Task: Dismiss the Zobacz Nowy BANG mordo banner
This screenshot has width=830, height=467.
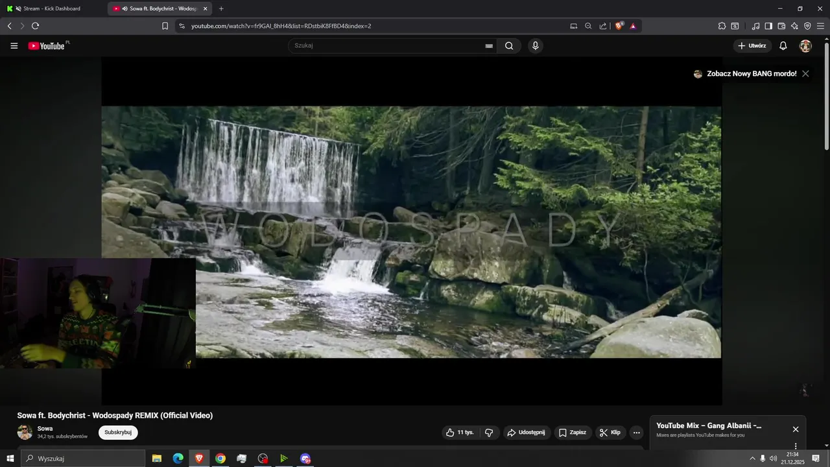Action: (805, 74)
